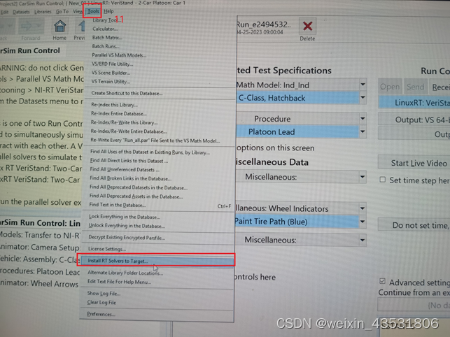Choose Show Log File
This screenshot has width=450, height=337.
click(x=104, y=294)
